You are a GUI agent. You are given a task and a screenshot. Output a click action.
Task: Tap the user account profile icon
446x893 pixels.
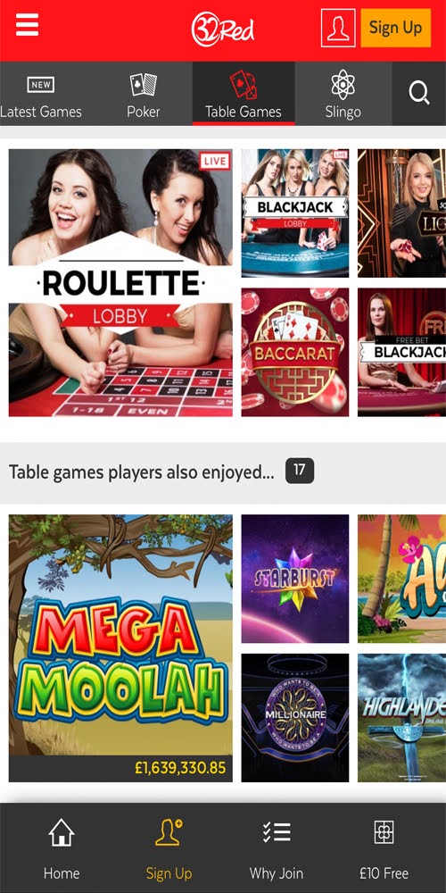click(338, 28)
